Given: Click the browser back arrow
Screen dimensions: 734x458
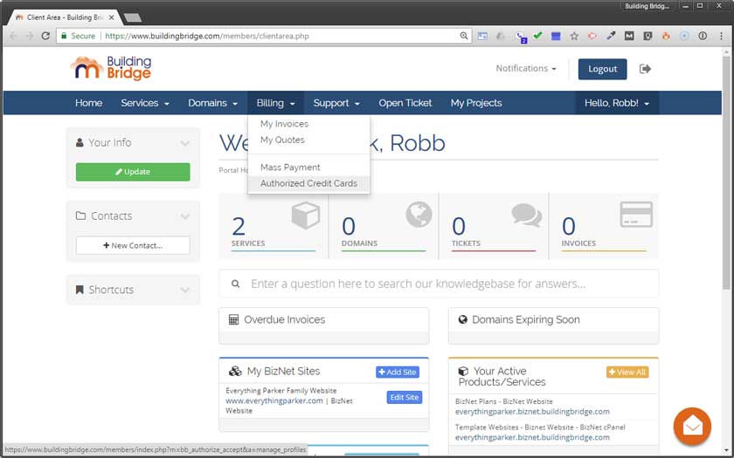Looking at the screenshot, I should click(x=13, y=36).
